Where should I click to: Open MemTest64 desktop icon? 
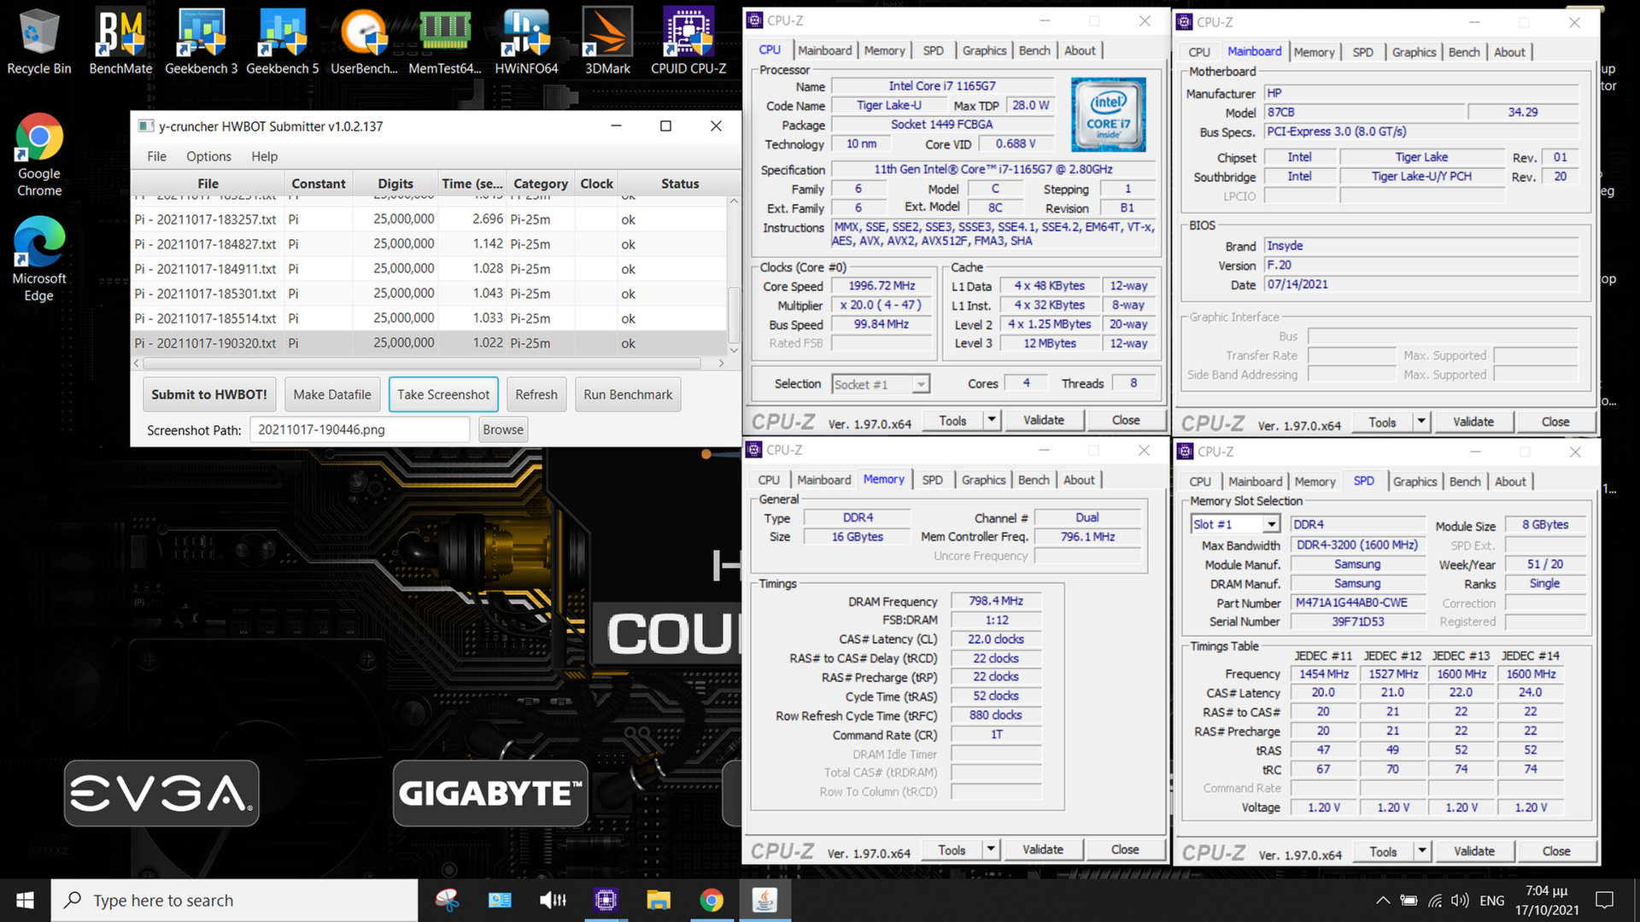click(x=445, y=42)
